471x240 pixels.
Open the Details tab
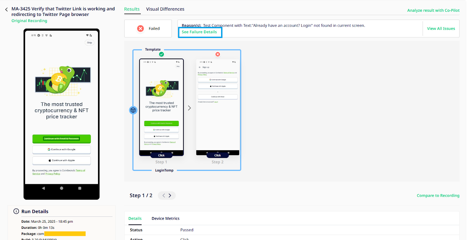point(135,218)
